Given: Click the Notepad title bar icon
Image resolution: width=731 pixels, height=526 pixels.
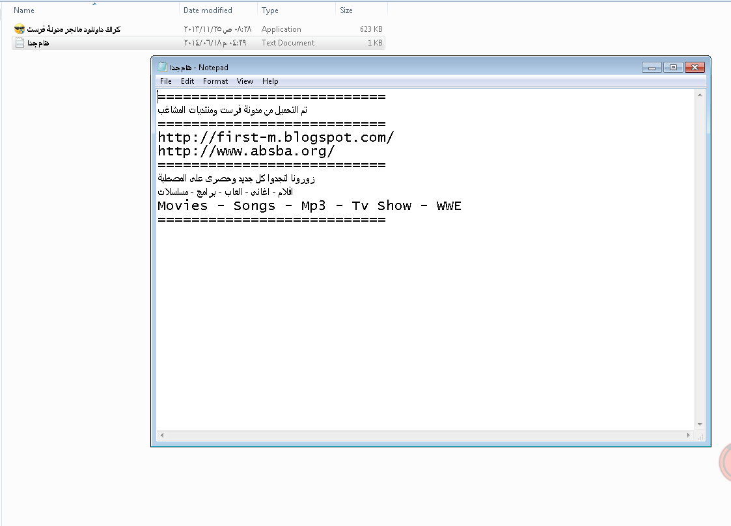Looking at the screenshot, I should click(163, 67).
